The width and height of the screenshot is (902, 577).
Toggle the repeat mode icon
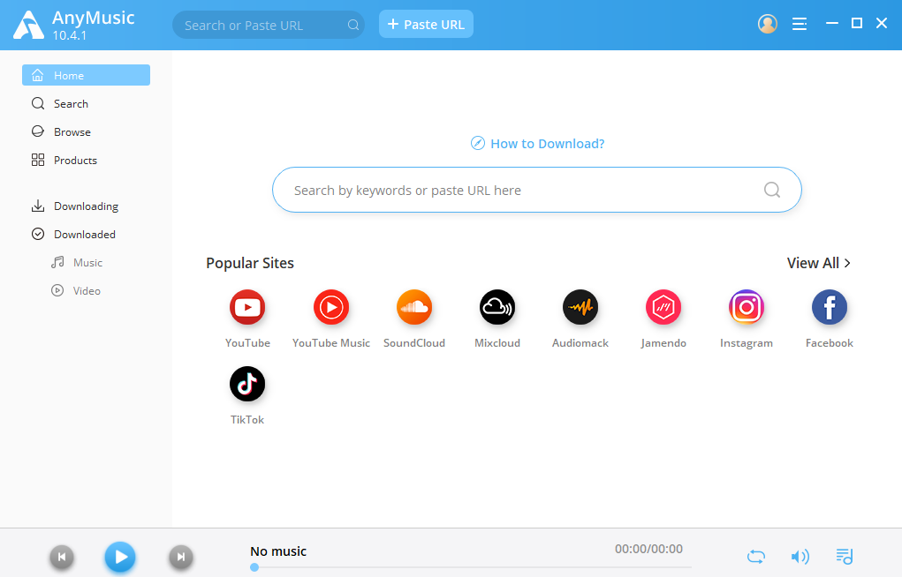pos(756,557)
